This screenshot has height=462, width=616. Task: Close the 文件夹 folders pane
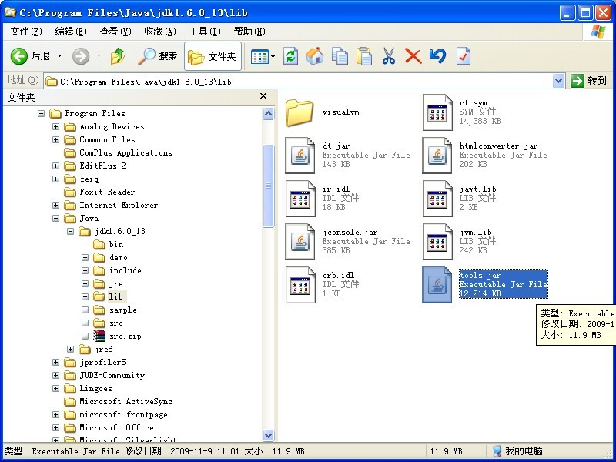(263, 96)
